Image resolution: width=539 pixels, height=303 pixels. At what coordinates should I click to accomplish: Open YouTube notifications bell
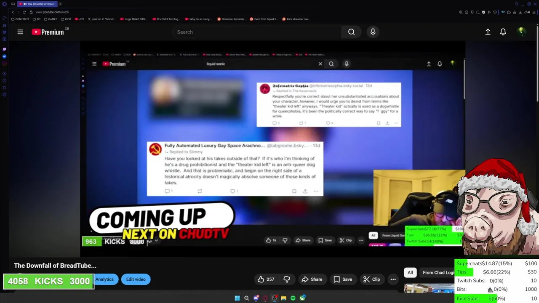(503, 32)
